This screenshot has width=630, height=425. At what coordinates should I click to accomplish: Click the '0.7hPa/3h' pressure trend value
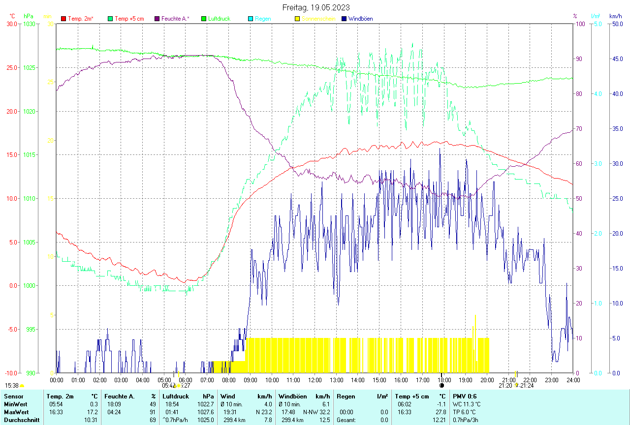coord(465,420)
